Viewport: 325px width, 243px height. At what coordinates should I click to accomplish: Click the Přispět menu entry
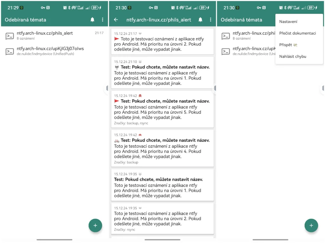tap(288, 45)
